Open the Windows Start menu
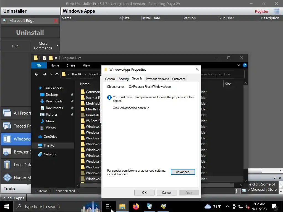The height and width of the screenshot is (212, 283). pos(7,206)
